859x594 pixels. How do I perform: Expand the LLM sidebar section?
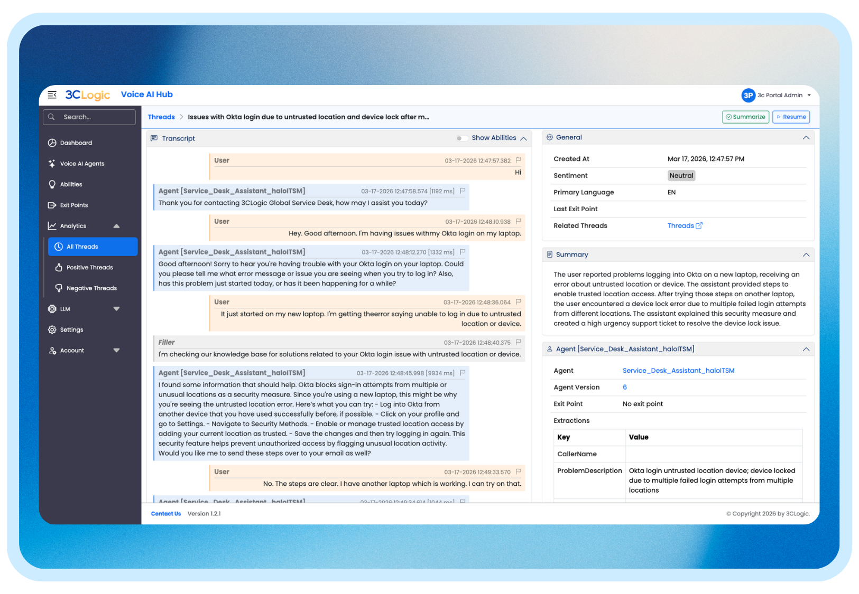tap(116, 309)
